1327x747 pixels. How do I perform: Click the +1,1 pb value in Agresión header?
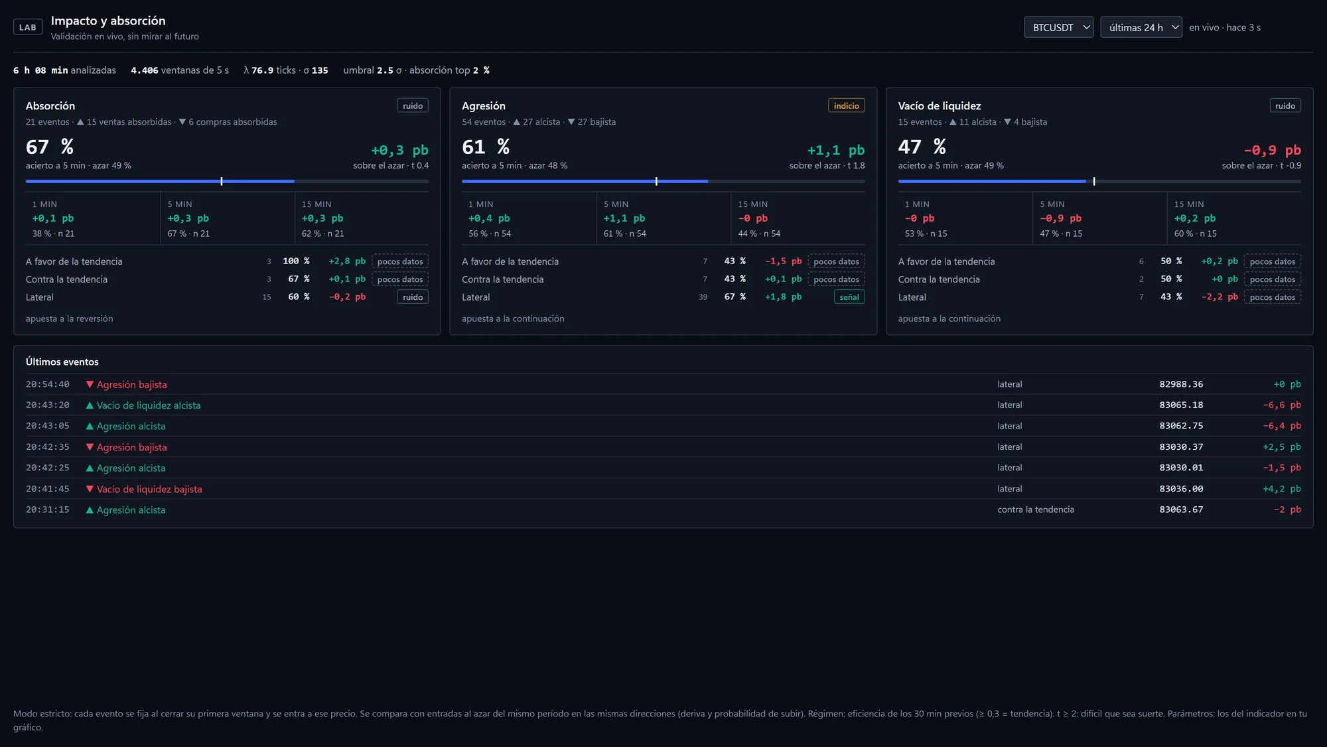click(836, 150)
